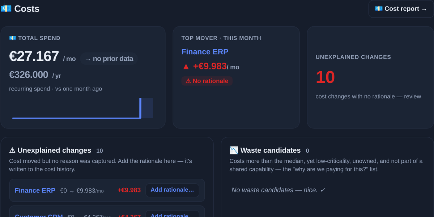The image size is (434, 217).
Task: Click the warning icon next to Unexplained changes
Action: [12, 150]
